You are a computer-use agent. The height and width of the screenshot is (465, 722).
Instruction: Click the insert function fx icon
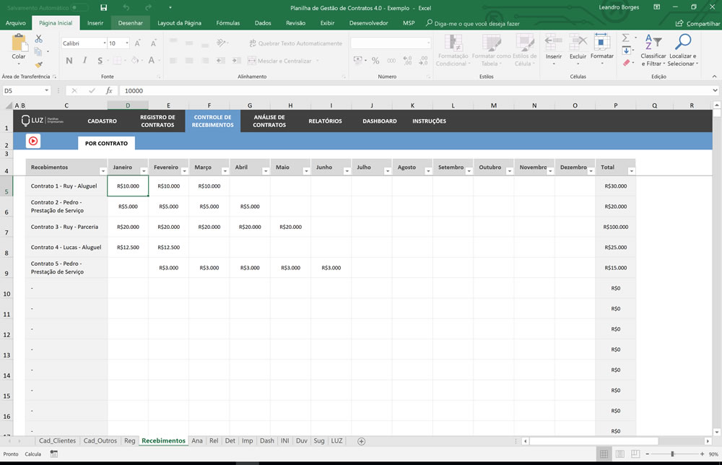[x=109, y=91]
